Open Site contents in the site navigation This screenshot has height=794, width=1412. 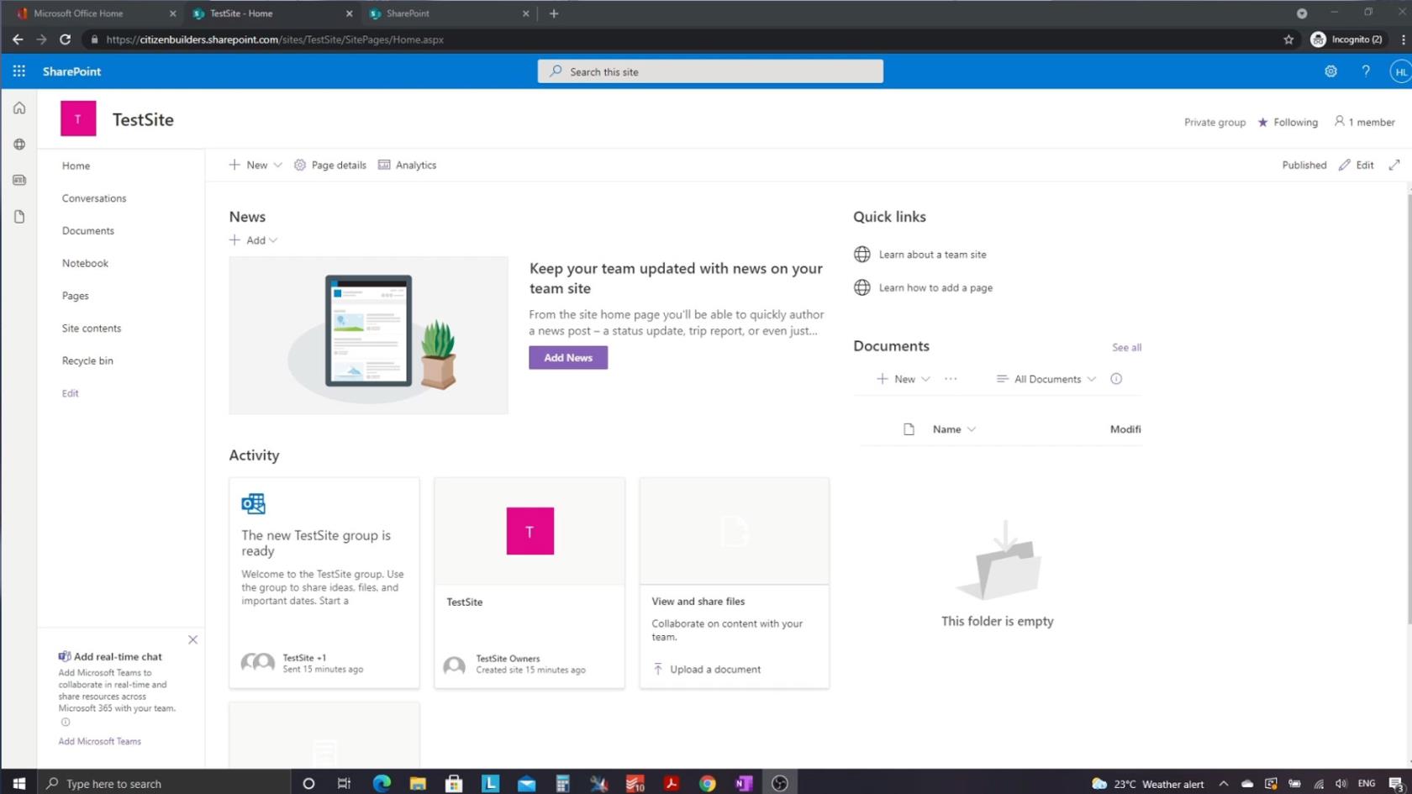click(92, 329)
